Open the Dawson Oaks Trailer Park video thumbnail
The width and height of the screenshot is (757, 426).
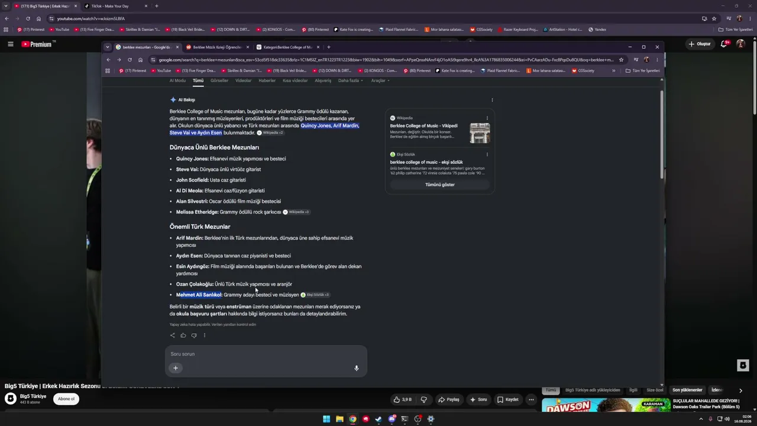(x=606, y=405)
